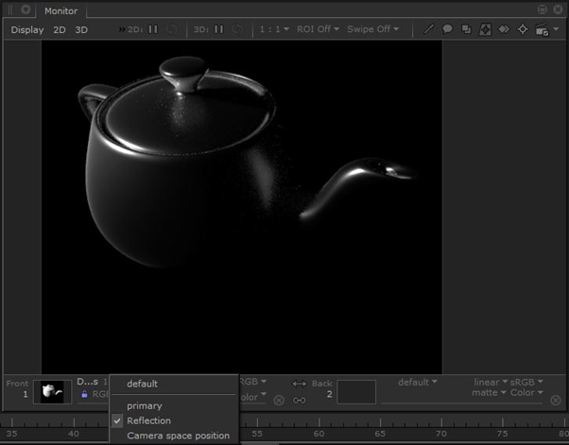Screen dimensions: 569x445
Task: Click the chain link icon between inputs
Action: (x=300, y=400)
